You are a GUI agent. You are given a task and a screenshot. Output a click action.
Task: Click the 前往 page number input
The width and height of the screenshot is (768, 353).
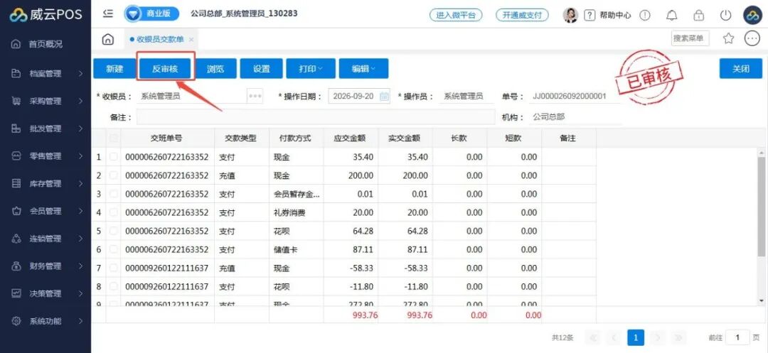tap(737, 337)
